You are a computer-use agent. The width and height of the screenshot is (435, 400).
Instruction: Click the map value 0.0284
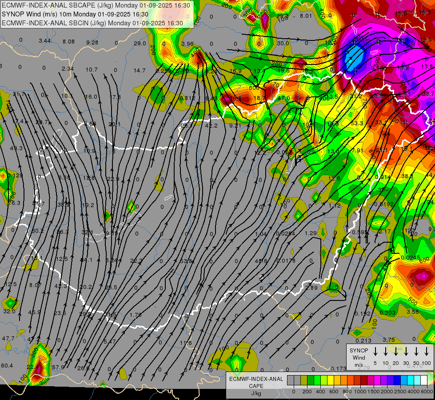285,233
